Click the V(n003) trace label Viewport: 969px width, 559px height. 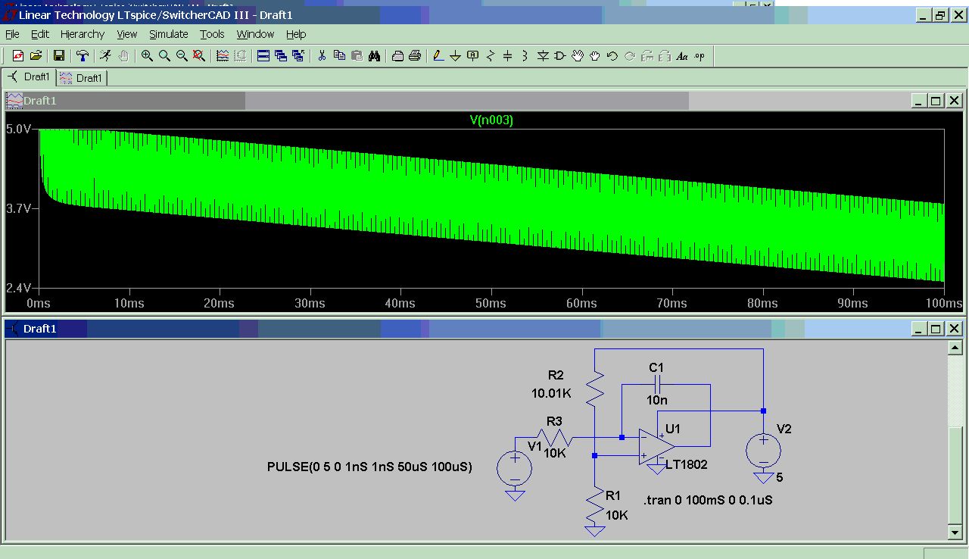pyautogui.click(x=491, y=120)
